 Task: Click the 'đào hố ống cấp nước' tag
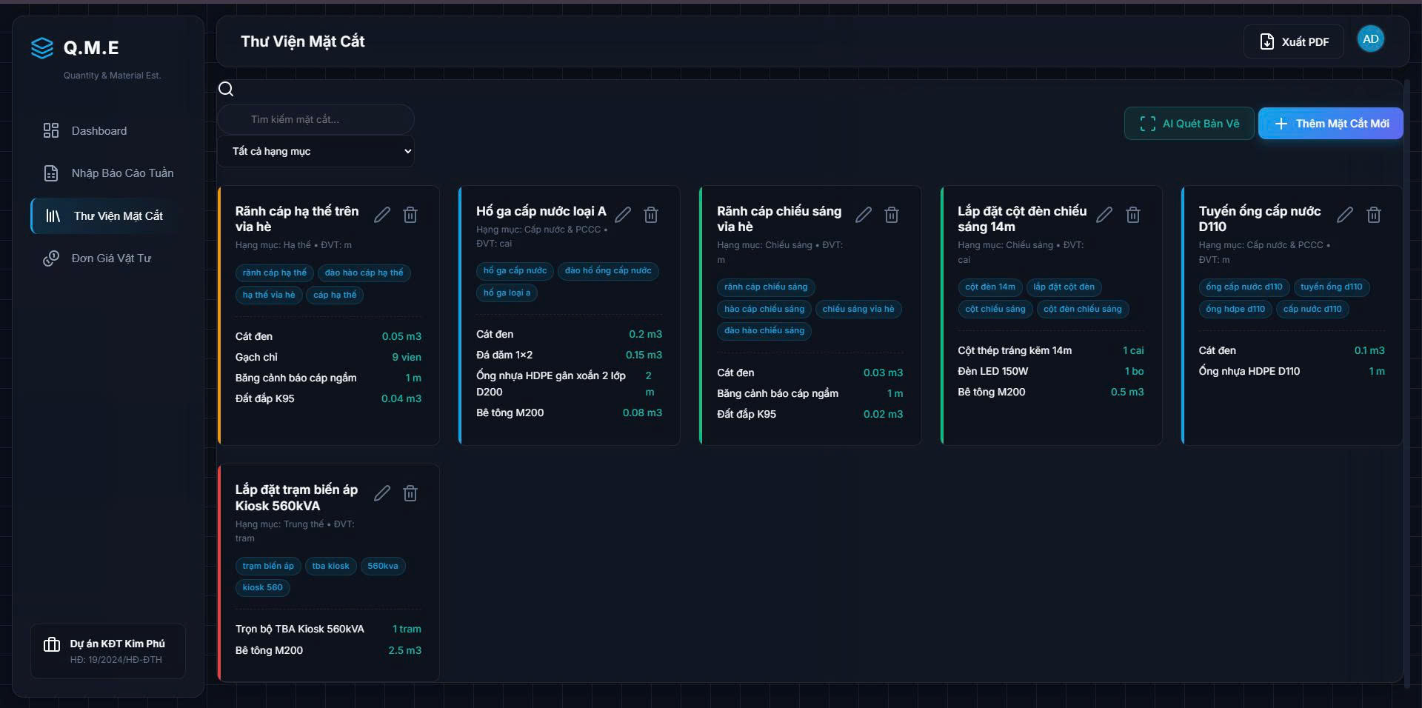[x=608, y=270]
